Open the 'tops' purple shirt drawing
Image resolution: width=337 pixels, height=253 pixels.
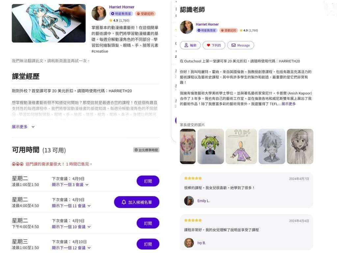(241, 146)
